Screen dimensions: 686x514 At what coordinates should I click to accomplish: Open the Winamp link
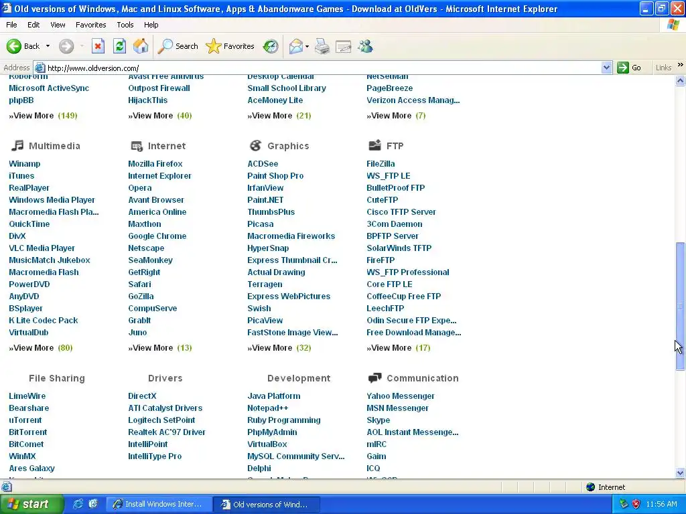pos(25,164)
